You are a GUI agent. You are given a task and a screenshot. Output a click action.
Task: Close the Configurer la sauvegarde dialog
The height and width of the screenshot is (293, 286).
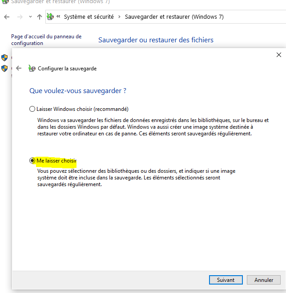point(279,55)
